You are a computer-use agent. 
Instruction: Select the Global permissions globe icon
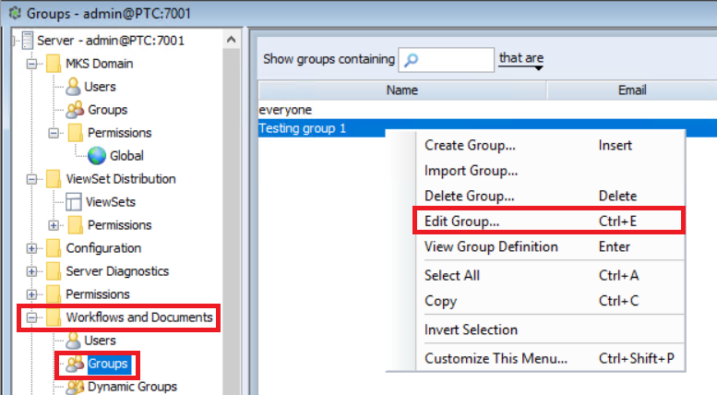point(97,156)
